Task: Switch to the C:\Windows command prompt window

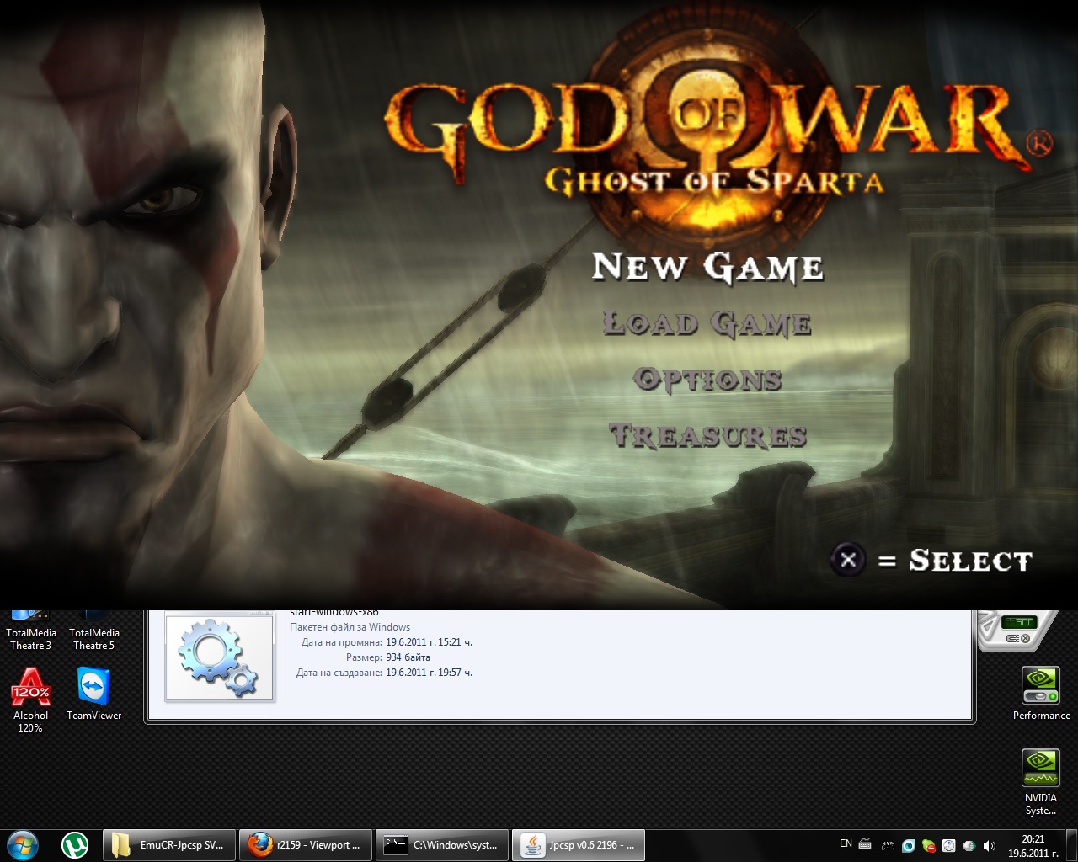Action: (441, 844)
